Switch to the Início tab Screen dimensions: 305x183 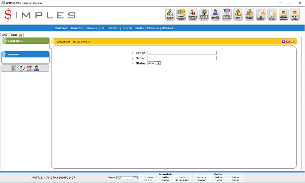coord(4,35)
